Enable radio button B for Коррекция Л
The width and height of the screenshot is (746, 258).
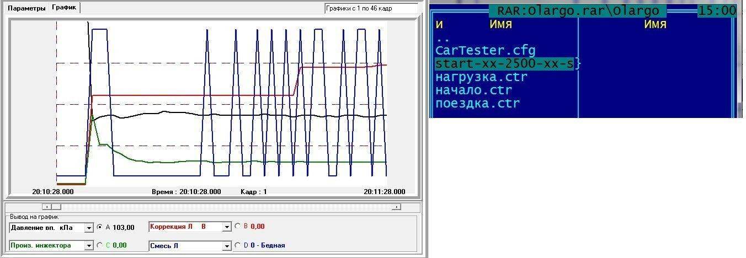tap(238, 226)
